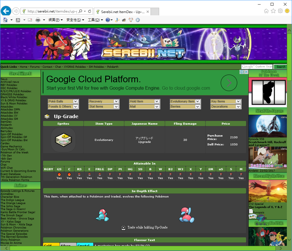The image size is (292, 251).
Task: Click the Up-Grade item sprite
Action: (x=63, y=140)
